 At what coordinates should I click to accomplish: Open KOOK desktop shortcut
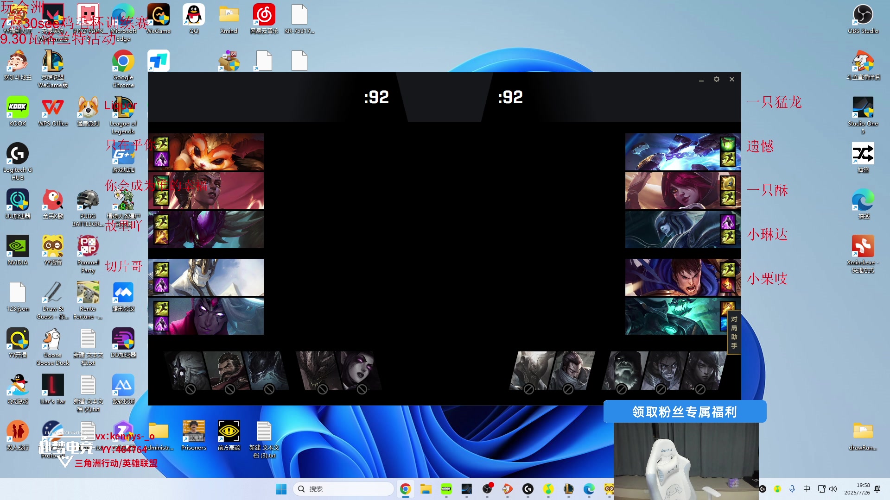point(18,112)
